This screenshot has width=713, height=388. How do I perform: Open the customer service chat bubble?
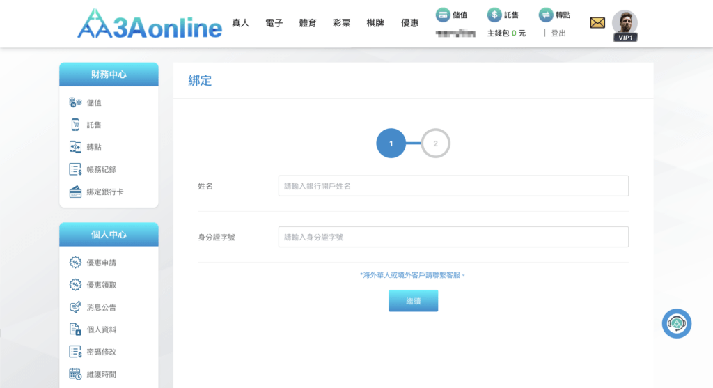coord(676,324)
